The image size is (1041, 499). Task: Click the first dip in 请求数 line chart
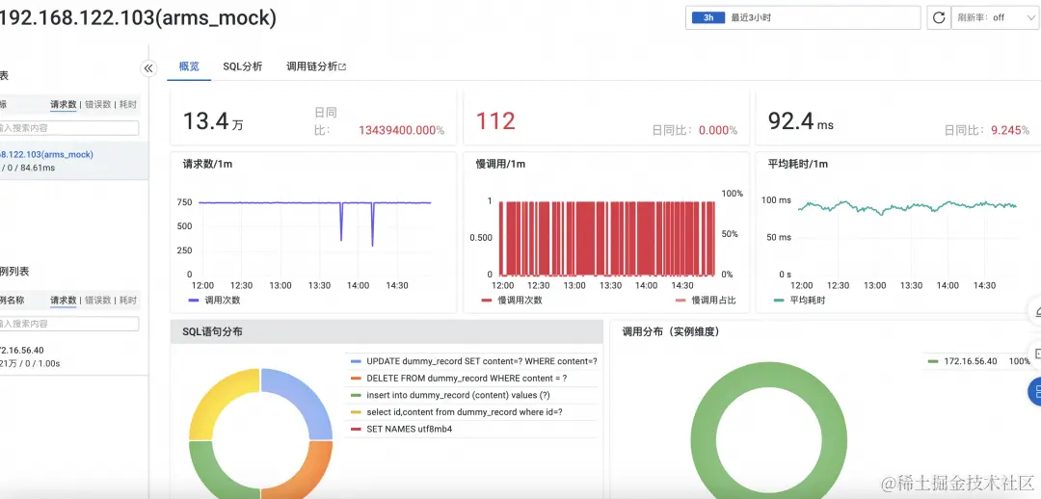[341, 223]
